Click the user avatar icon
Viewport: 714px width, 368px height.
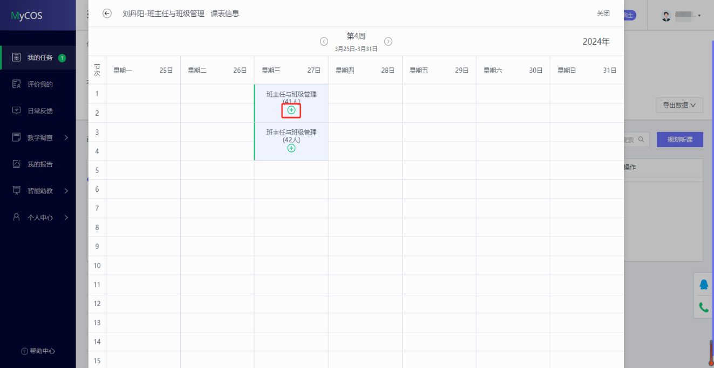[667, 16]
